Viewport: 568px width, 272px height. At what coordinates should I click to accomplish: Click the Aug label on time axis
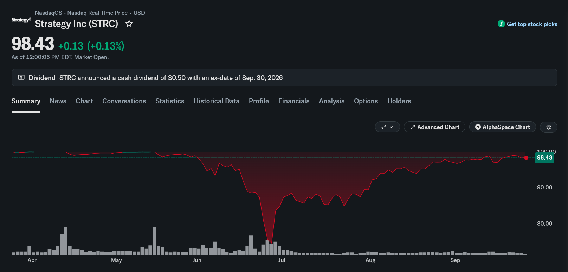[370, 260]
